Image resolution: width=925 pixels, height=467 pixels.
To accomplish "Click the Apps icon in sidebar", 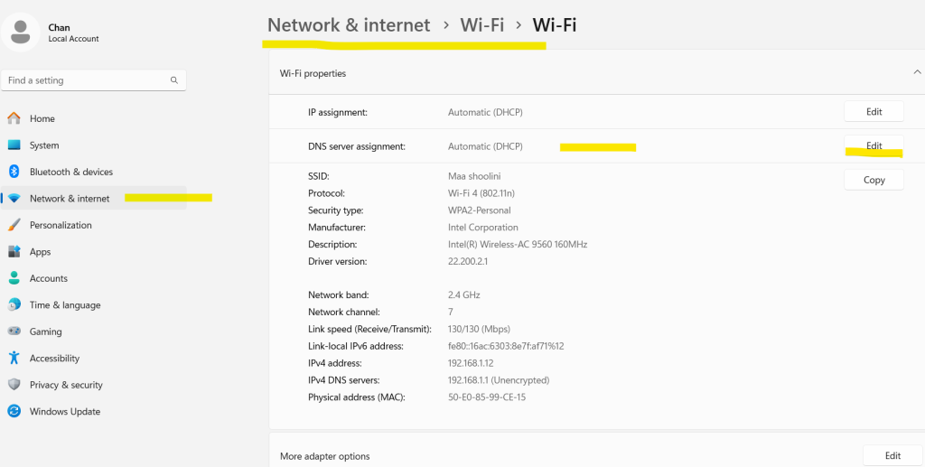I will [14, 252].
